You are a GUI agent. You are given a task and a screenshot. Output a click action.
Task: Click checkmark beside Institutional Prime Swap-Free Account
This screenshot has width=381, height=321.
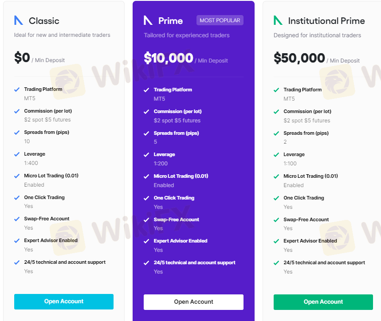coord(276,220)
